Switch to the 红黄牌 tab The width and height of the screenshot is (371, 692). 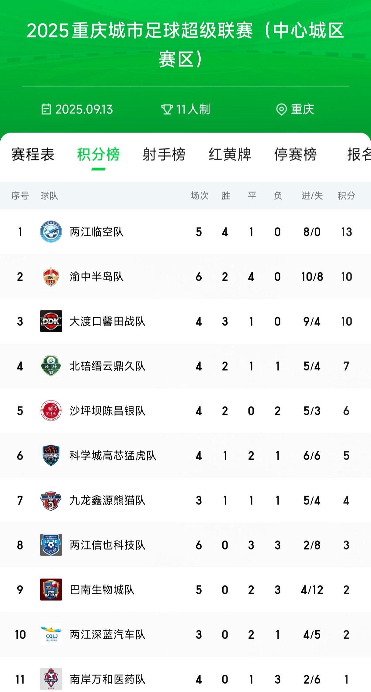230,154
